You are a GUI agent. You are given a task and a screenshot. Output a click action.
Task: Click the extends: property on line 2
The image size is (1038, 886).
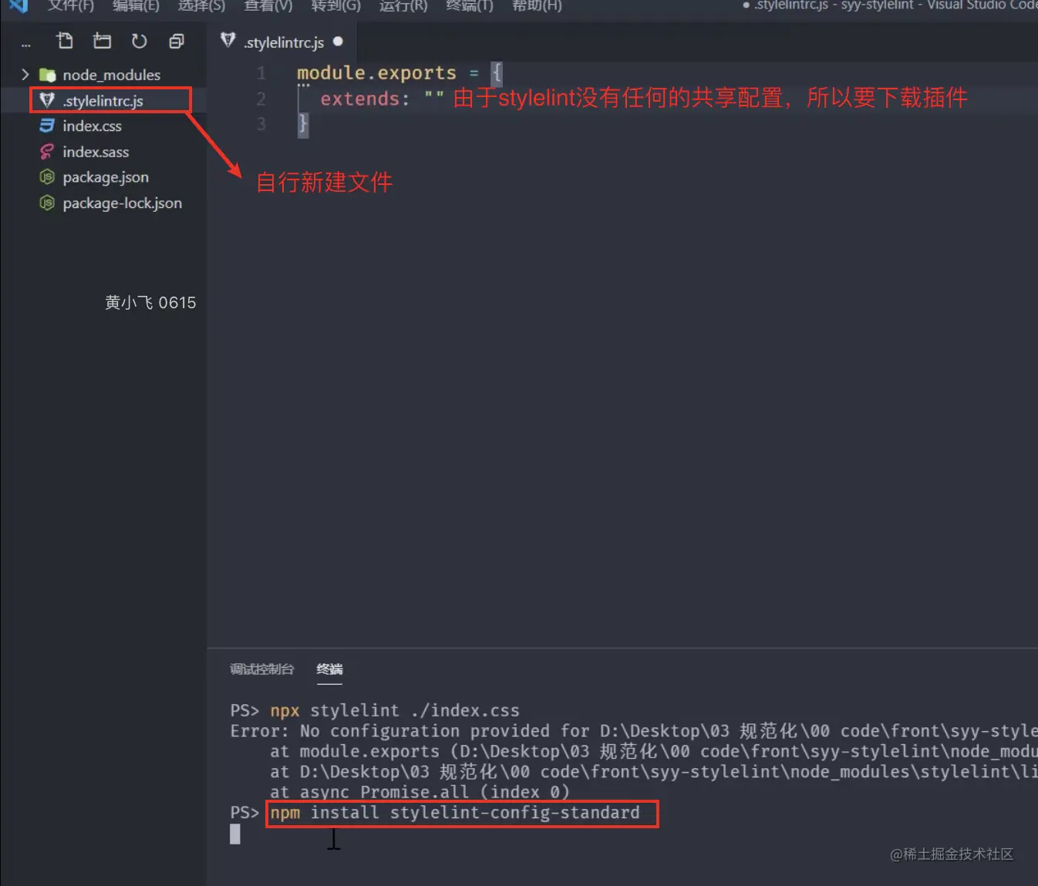point(365,99)
